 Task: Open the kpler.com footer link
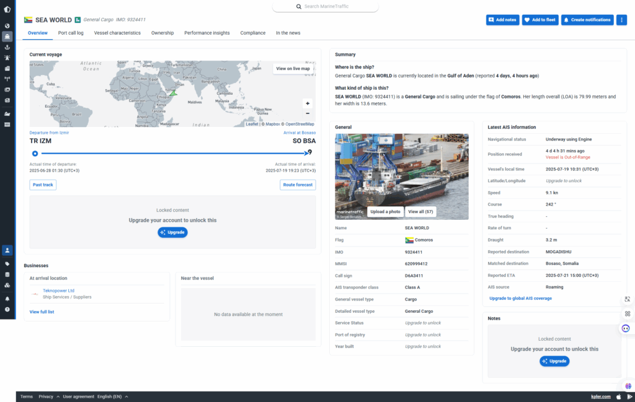[600, 397]
